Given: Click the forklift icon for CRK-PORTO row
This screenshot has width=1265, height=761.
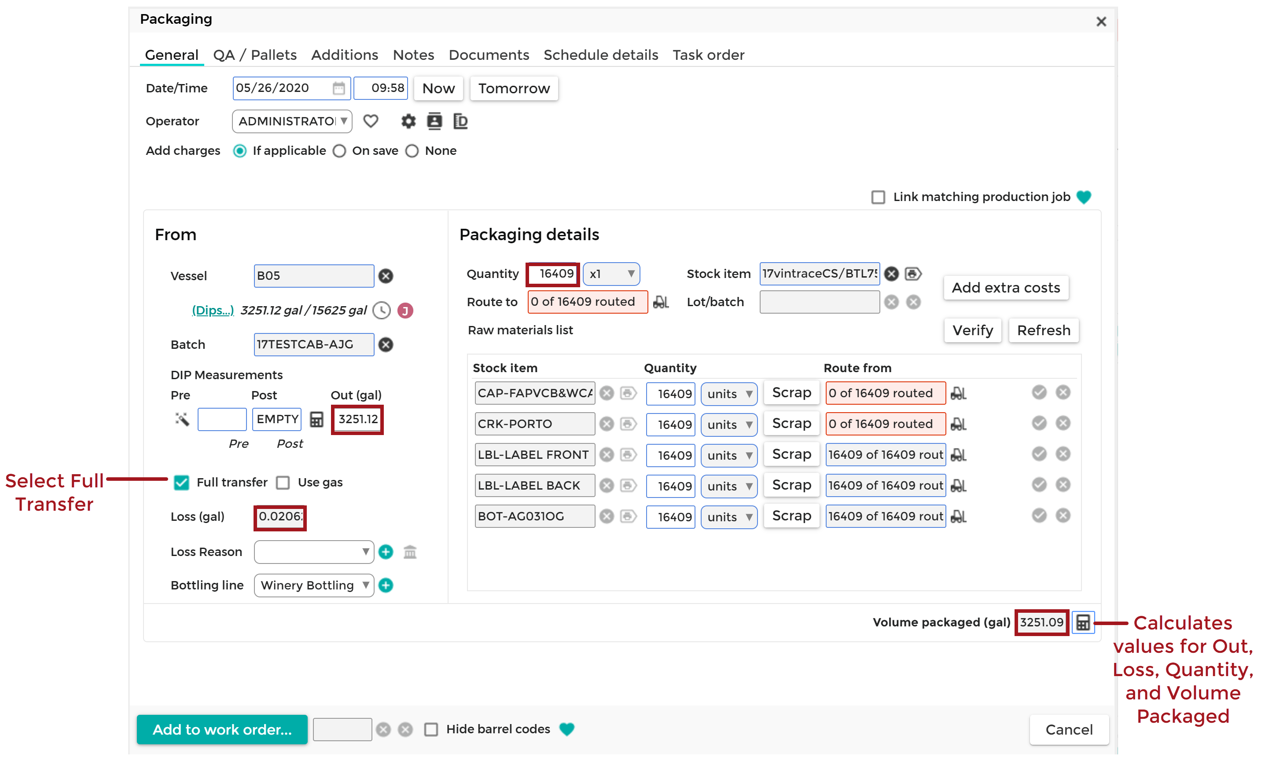Looking at the screenshot, I should click(958, 424).
